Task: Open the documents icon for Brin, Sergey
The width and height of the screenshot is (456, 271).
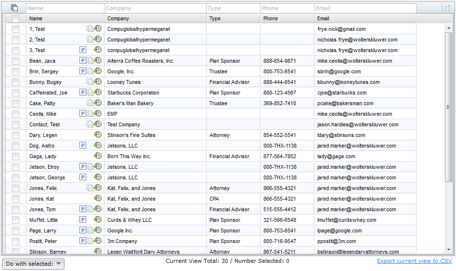Action: click(x=90, y=71)
